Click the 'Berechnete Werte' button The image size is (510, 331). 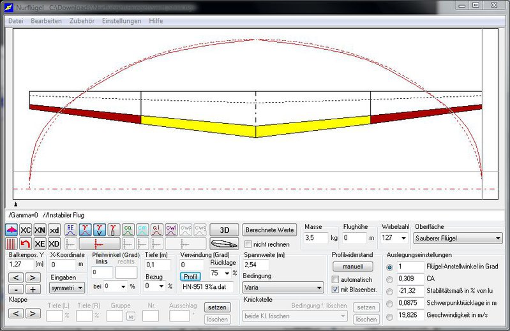point(270,230)
